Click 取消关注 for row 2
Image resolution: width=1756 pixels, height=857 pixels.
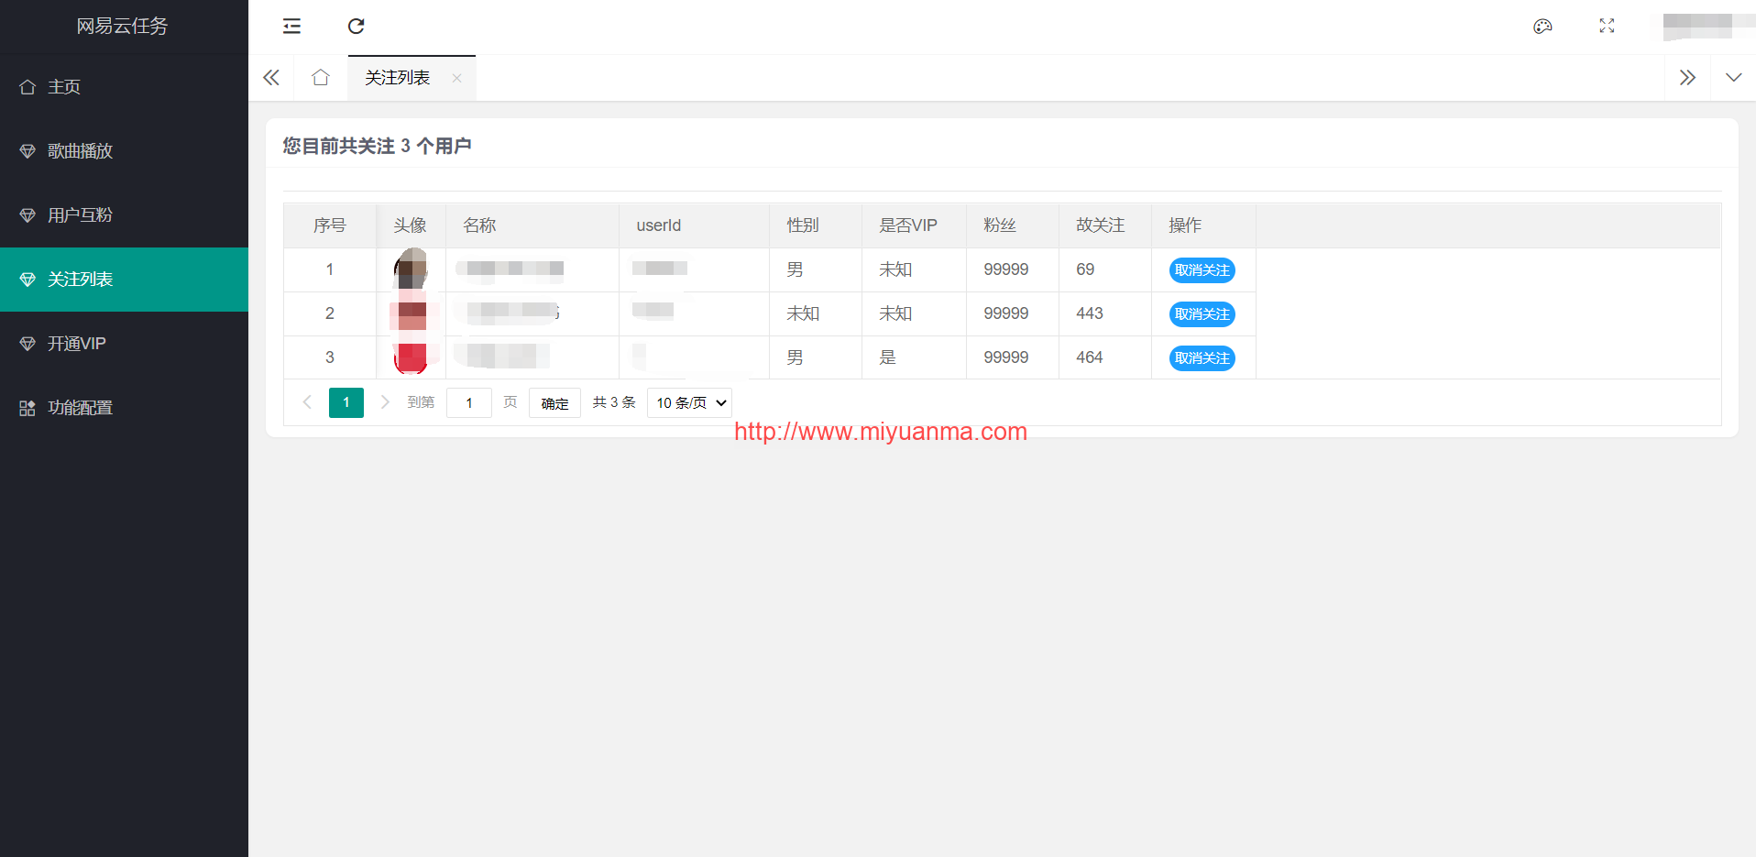[x=1202, y=314]
